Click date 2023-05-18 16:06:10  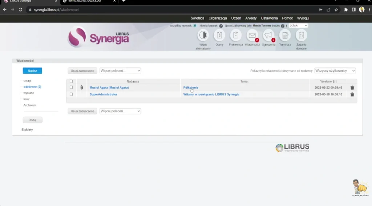[x=328, y=94]
